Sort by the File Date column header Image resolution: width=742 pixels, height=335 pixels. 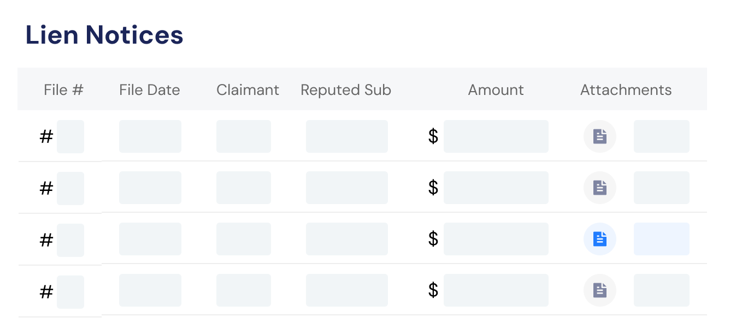pyautogui.click(x=150, y=90)
